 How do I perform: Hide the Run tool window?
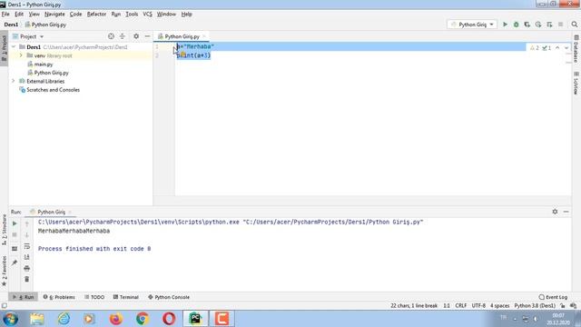click(x=566, y=212)
